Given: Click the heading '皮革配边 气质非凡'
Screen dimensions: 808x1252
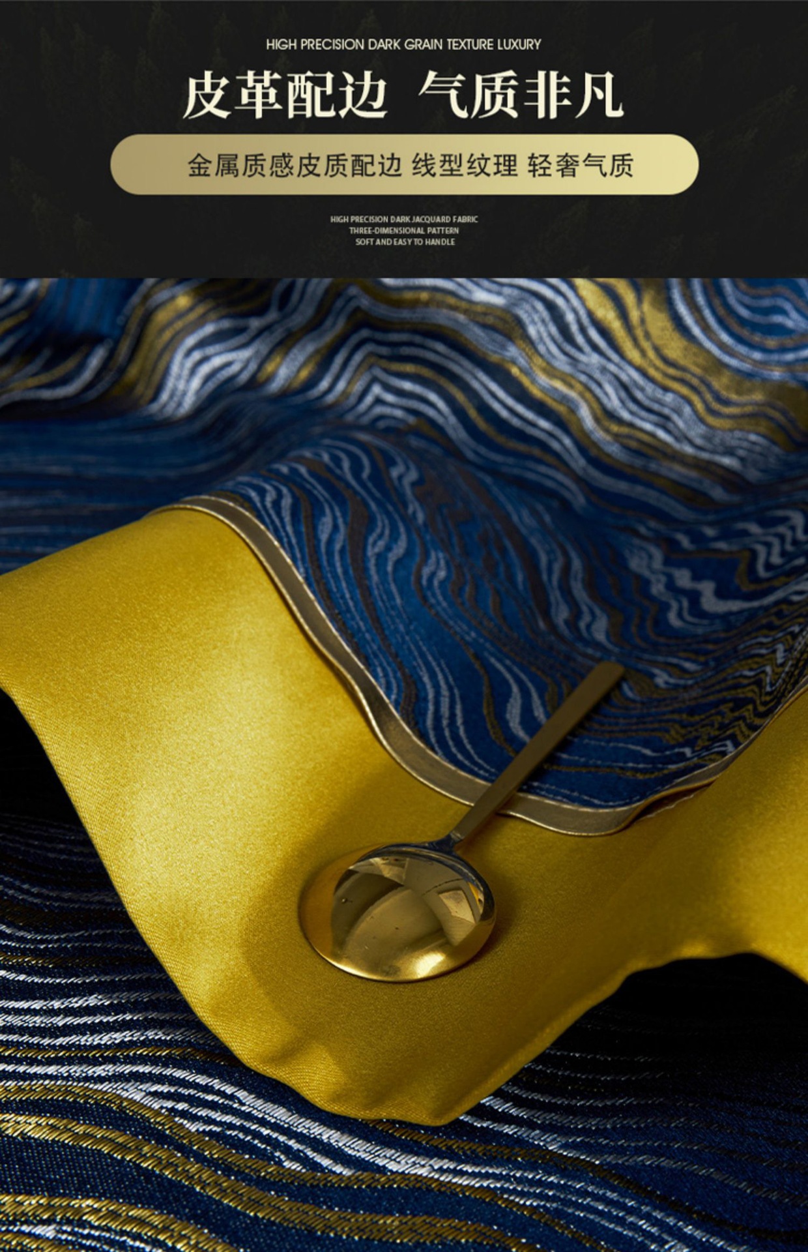Looking at the screenshot, I should [x=403, y=95].
